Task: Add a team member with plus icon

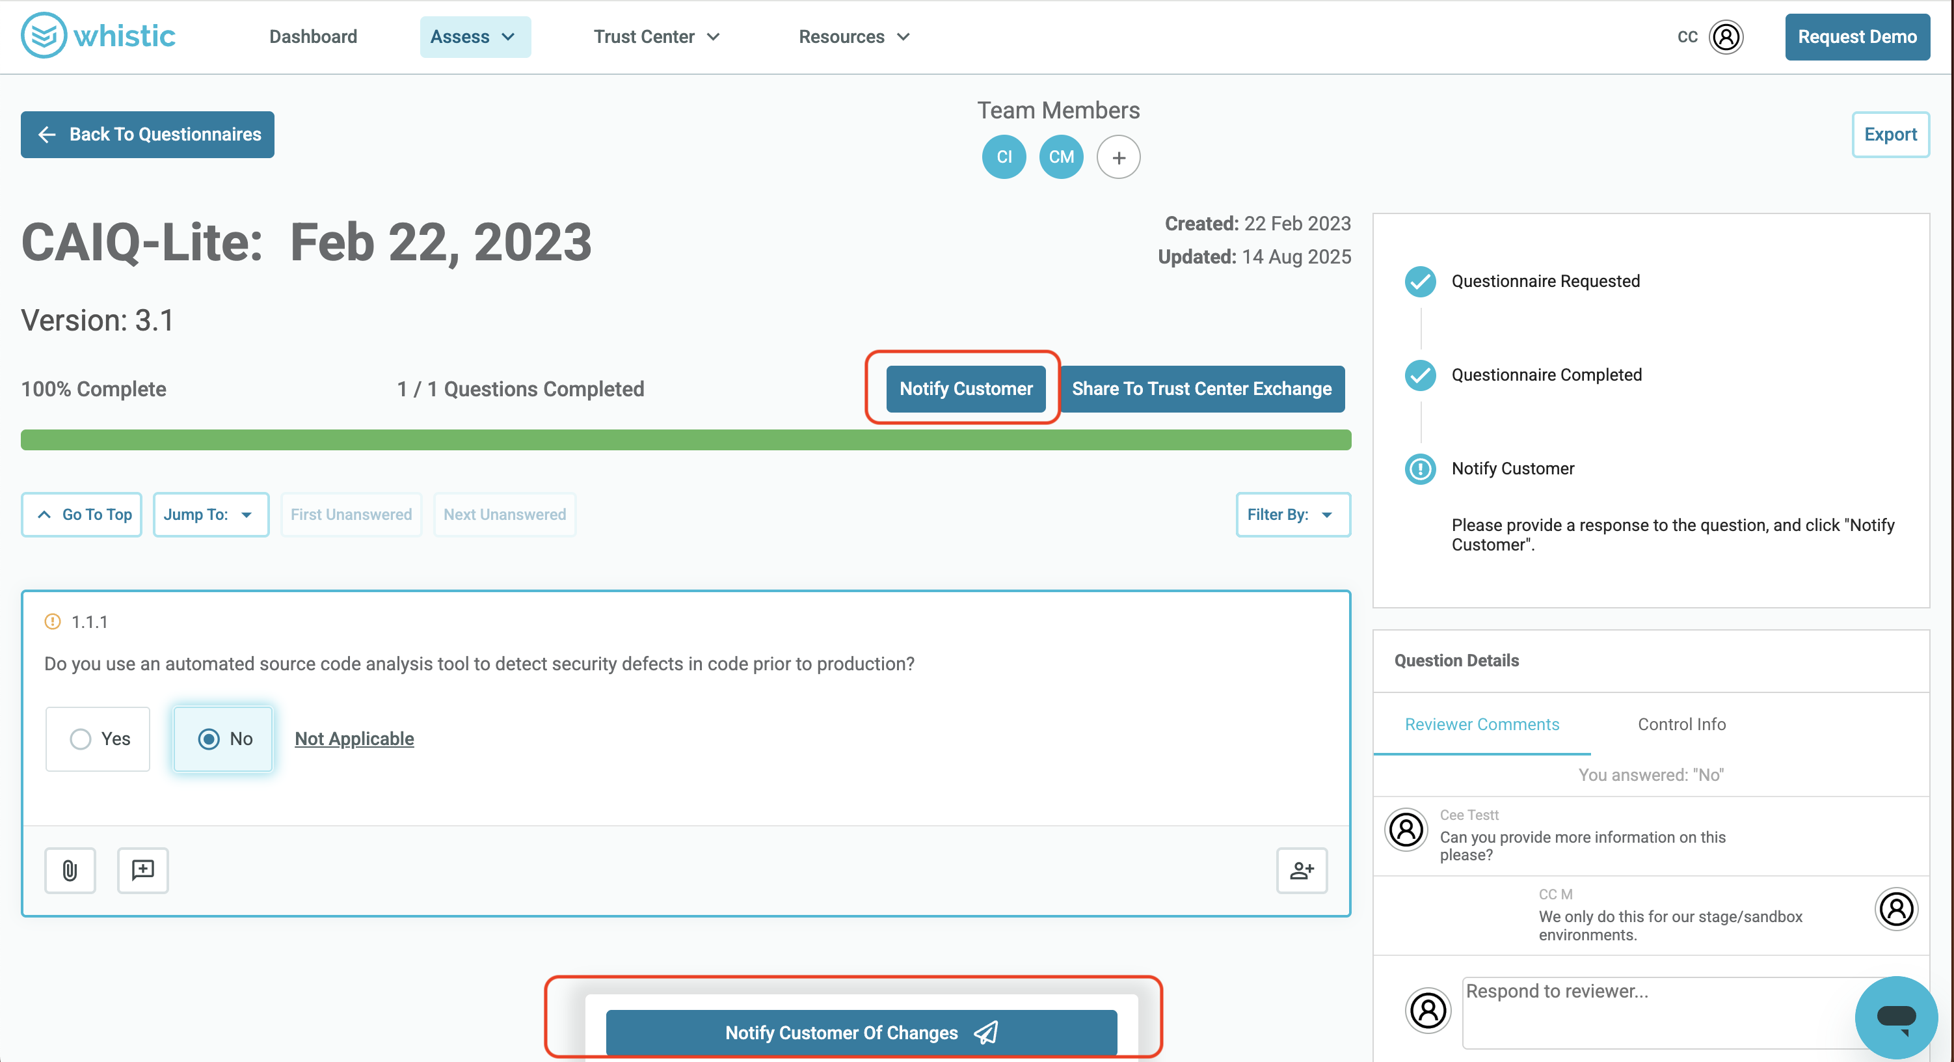Action: point(1118,157)
